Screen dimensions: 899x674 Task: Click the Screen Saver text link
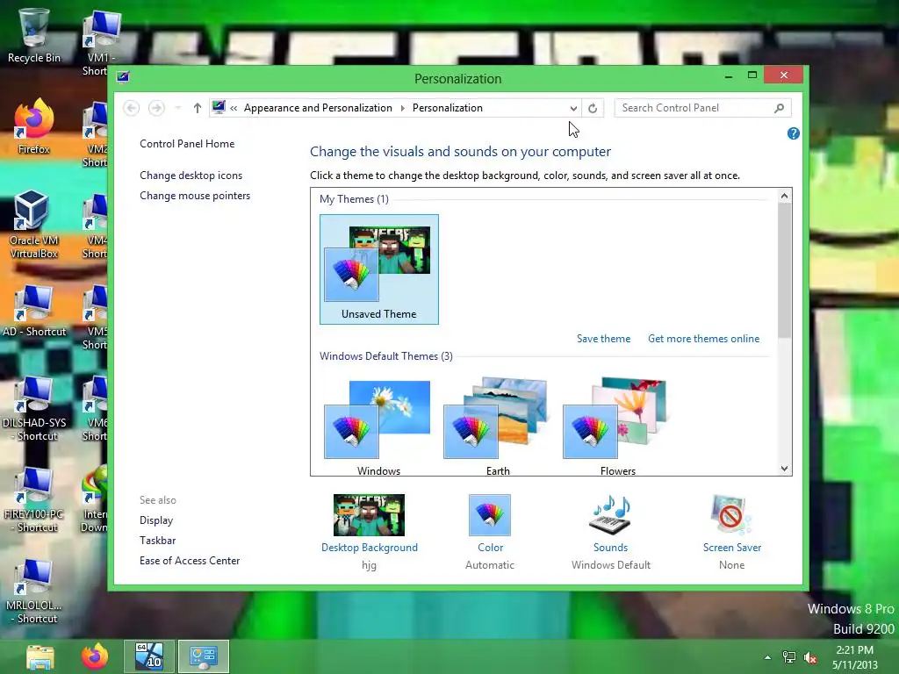click(731, 548)
